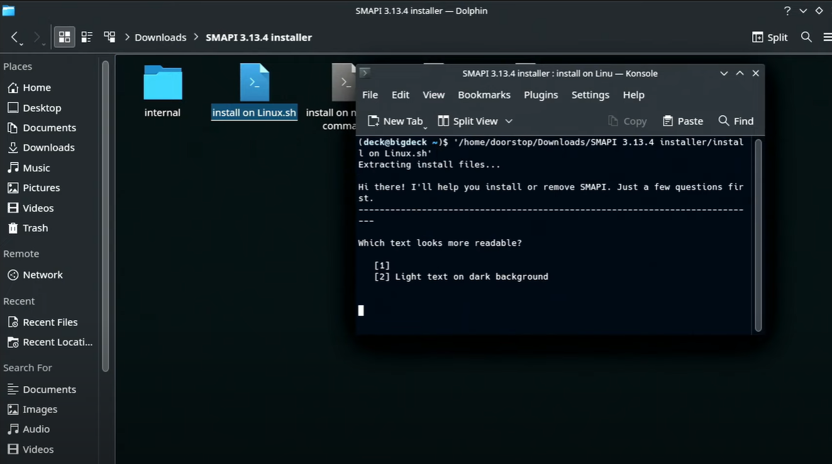The width and height of the screenshot is (832, 464).
Task: Close the Konsole window
Action: click(756, 73)
